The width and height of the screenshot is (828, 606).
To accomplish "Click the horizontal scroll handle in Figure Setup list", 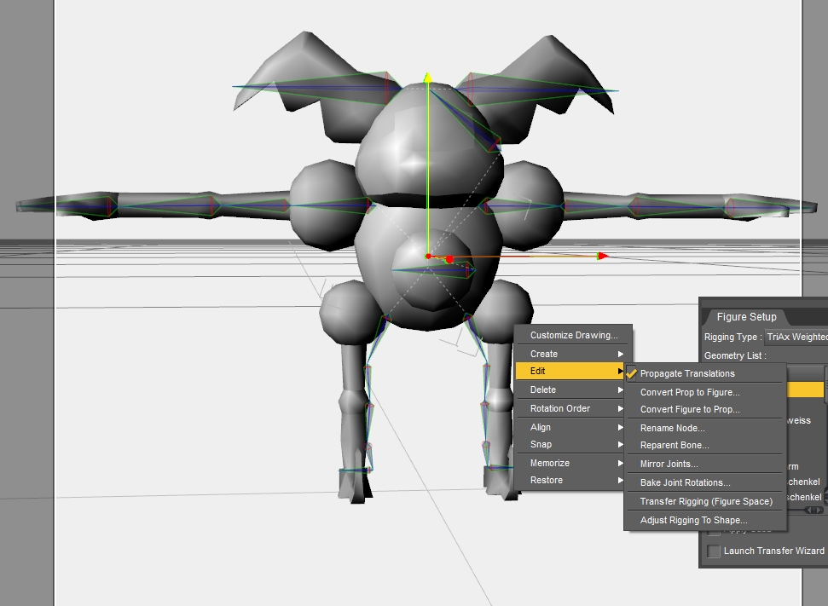I will [814, 510].
